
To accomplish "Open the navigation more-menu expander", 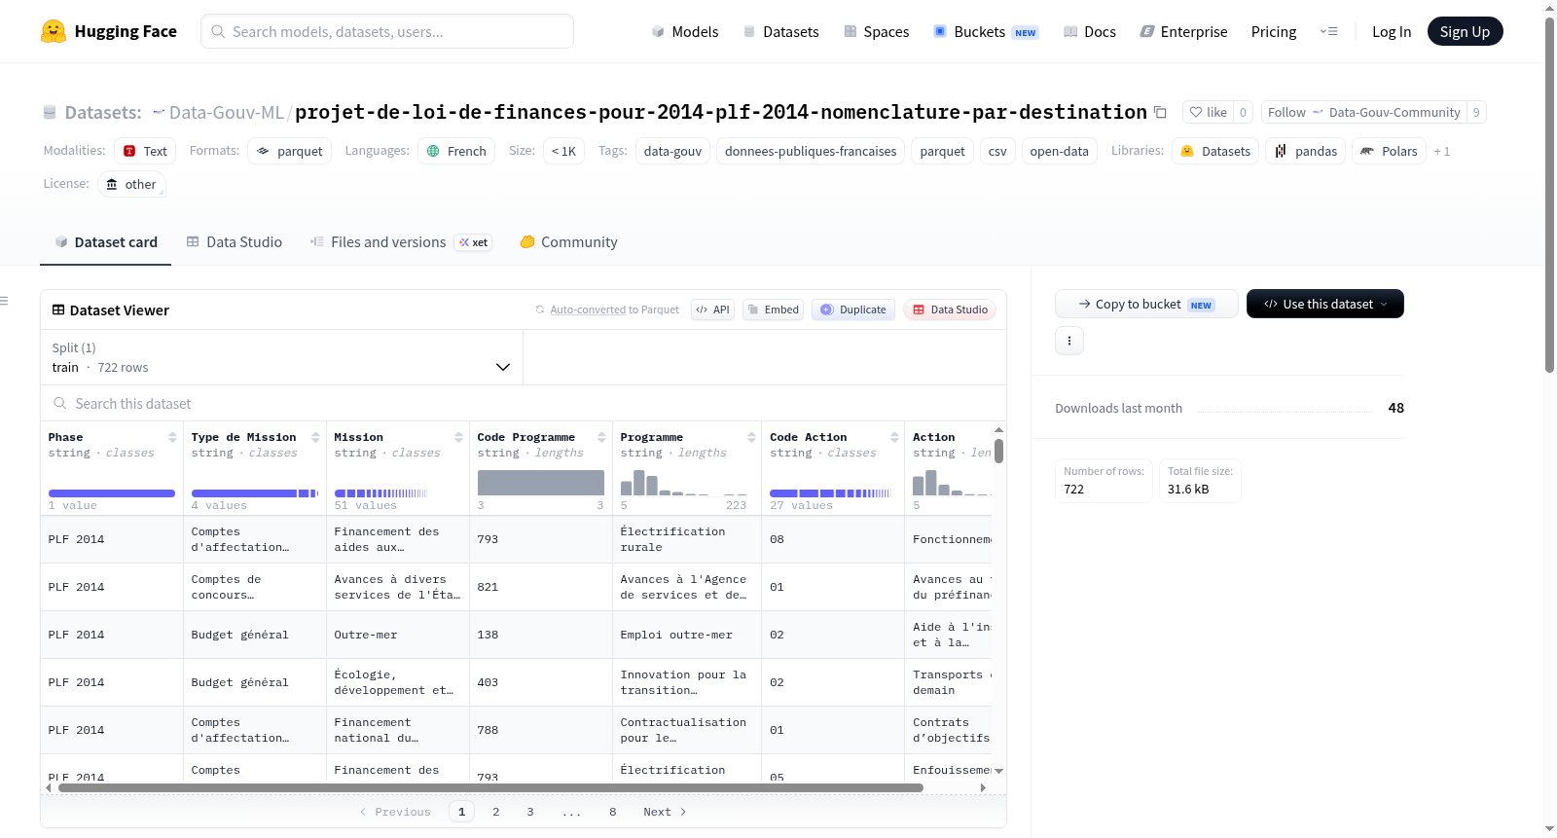I will pos(1328,31).
